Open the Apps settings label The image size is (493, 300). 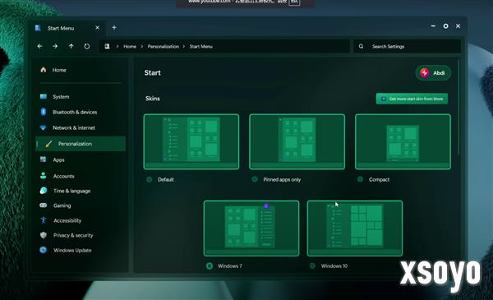[x=58, y=159]
